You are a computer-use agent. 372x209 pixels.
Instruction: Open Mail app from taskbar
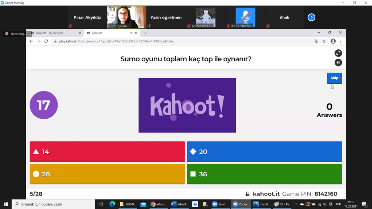tap(143, 204)
